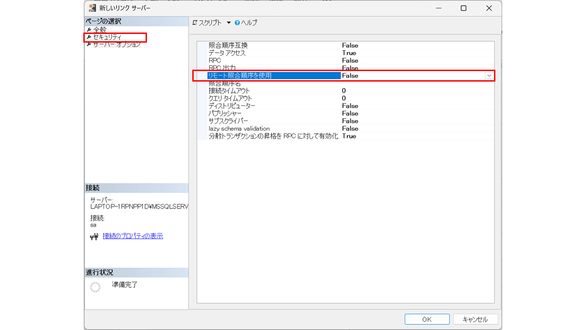Click the False value of 照合順序互換
This screenshot has height=330, width=586.
tap(350, 45)
